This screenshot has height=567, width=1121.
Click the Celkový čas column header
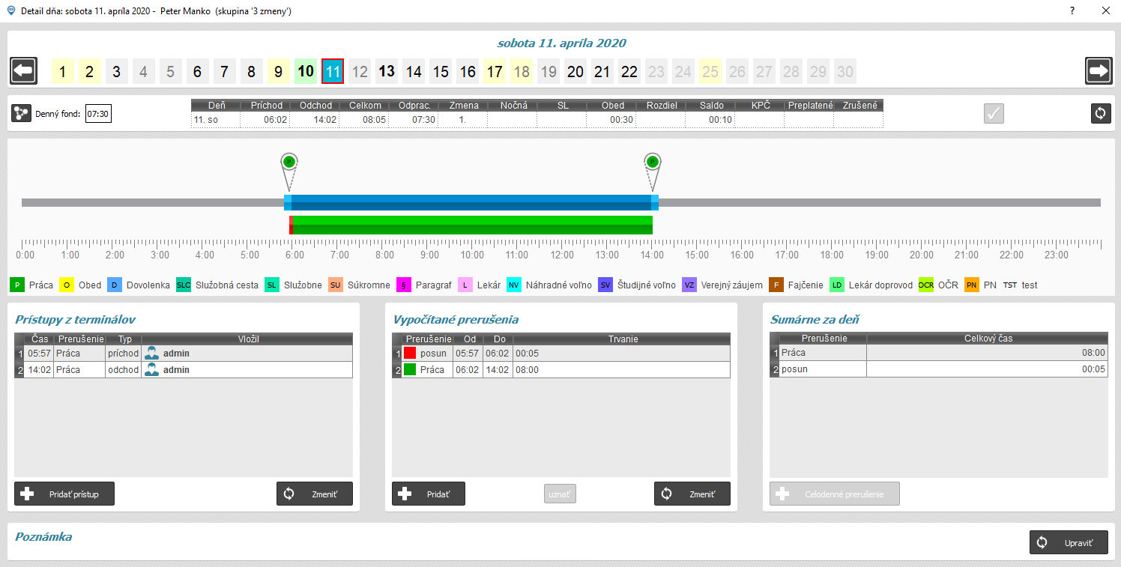987,339
